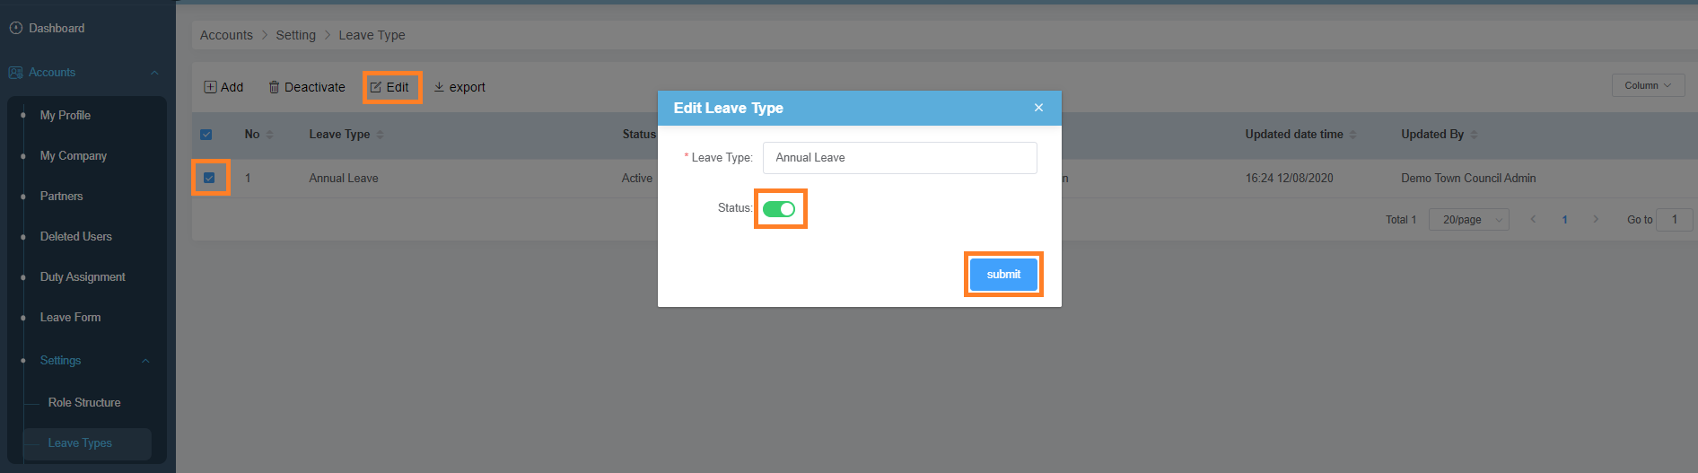Select Role Structure in the sidebar
1698x473 pixels.
(84, 402)
